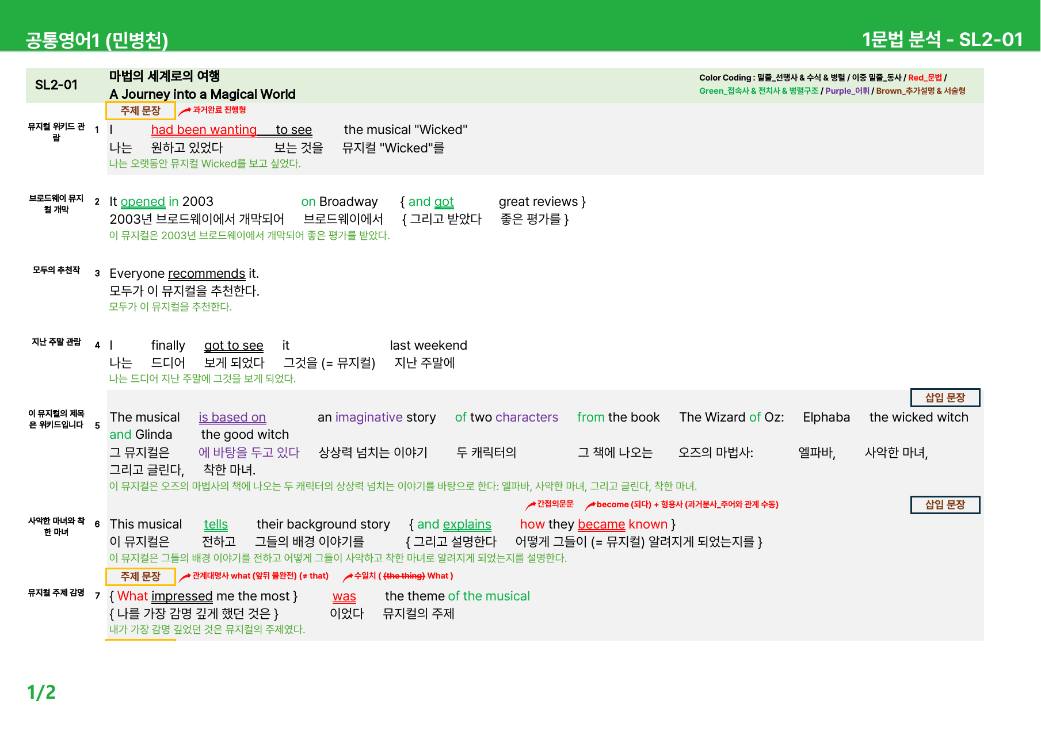1041x735 pixels.
Task: Click the Color Coding legend line
Action: coord(823,78)
